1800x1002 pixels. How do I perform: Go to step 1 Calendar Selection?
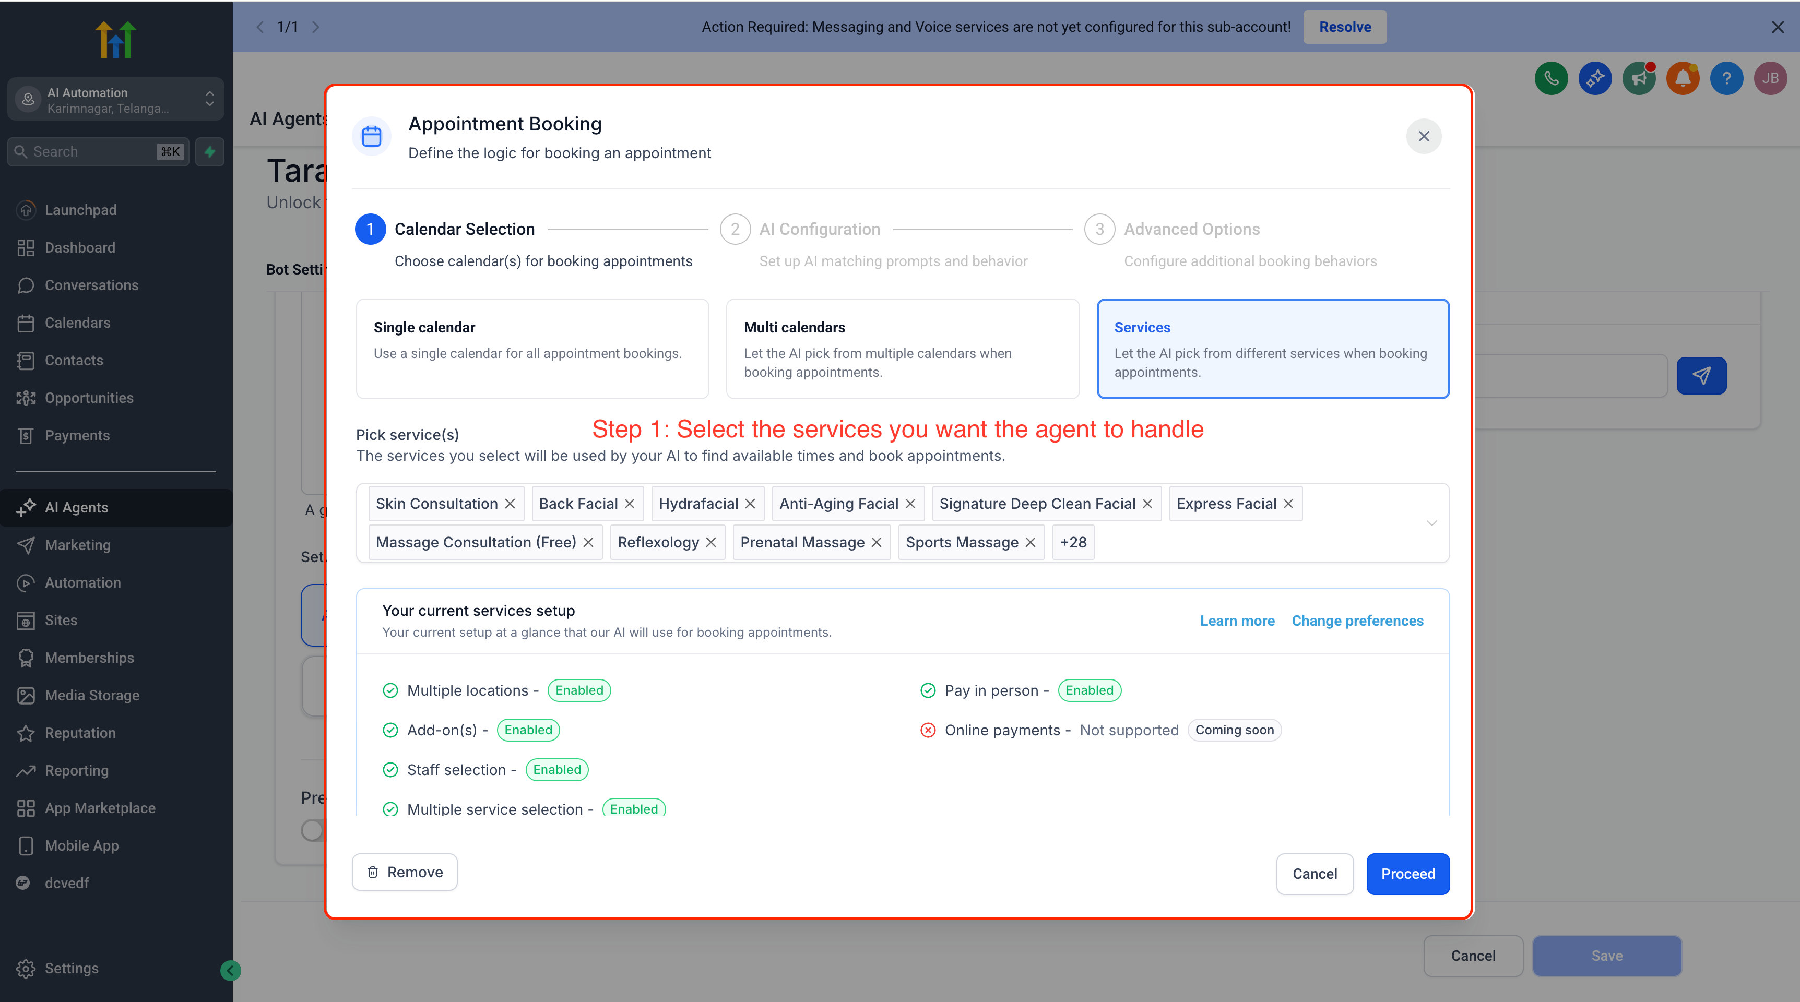[x=370, y=229]
